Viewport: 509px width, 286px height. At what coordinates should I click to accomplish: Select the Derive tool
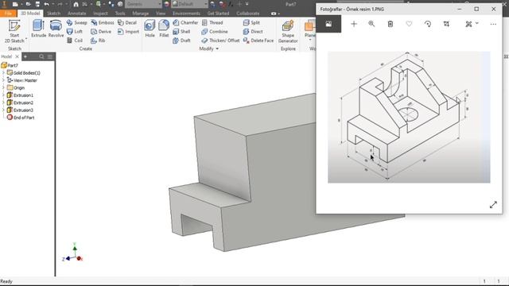click(101, 32)
